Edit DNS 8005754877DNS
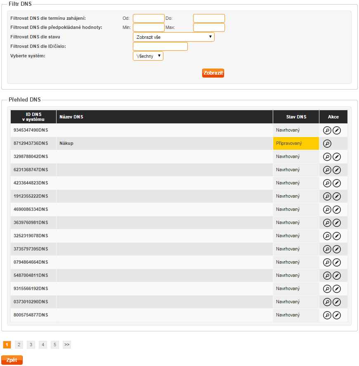 (337, 315)
